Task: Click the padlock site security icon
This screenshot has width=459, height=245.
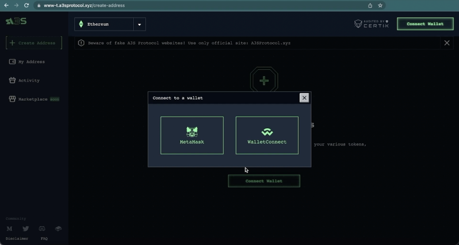Action: 39,5
